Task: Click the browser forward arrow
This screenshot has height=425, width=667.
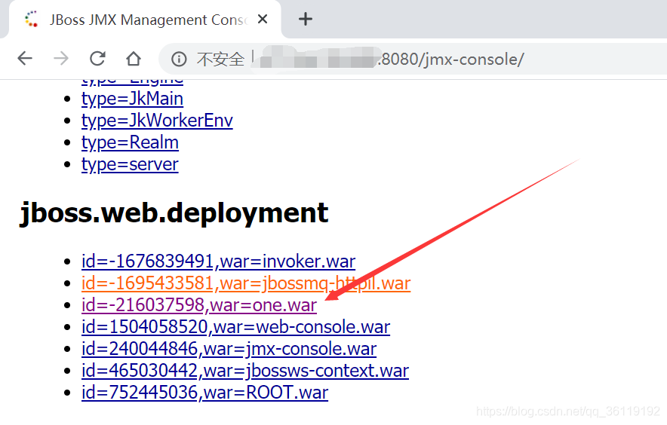Action: (x=61, y=59)
